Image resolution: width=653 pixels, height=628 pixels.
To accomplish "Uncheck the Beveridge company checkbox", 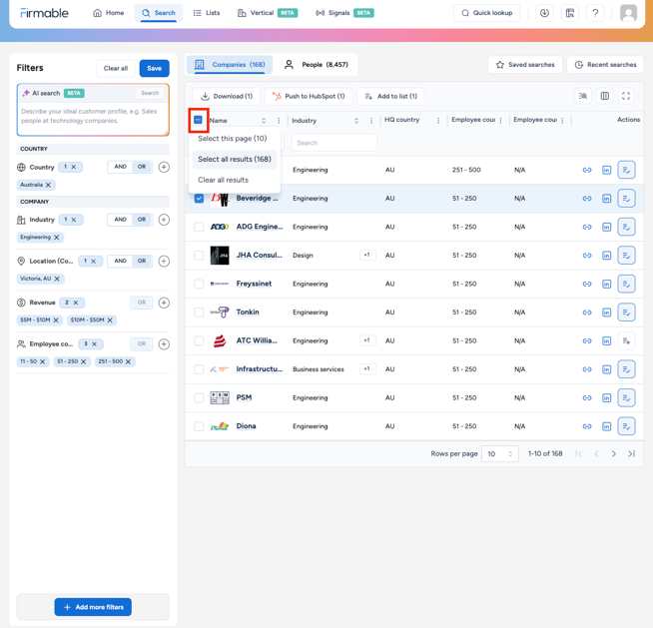I will point(199,199).
